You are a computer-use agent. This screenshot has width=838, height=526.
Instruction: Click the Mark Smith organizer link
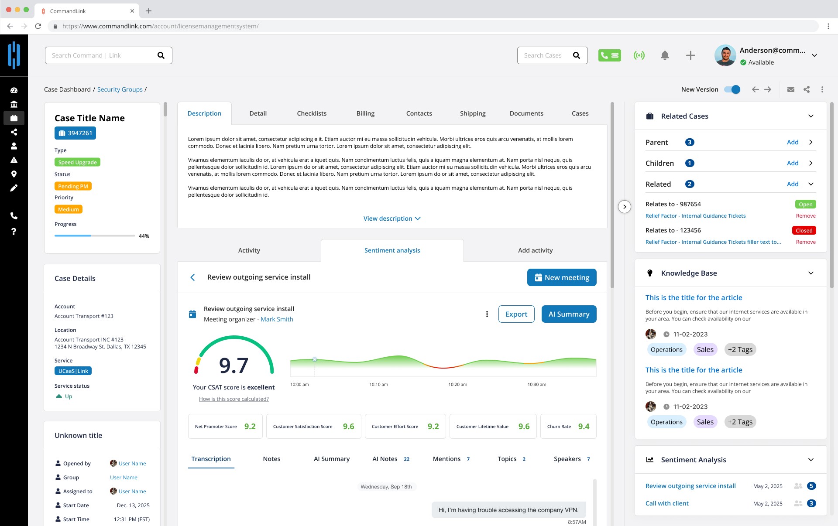click(x=277, y=319)
